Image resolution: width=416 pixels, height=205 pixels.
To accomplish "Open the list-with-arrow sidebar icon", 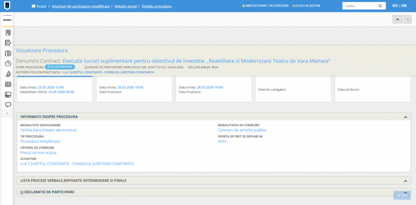I will point(8,43).
